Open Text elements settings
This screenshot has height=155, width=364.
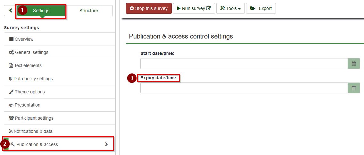tap(60, 65)
